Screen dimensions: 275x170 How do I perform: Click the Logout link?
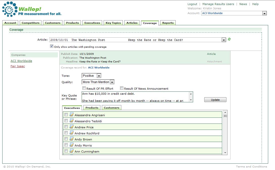[x=192, y=4]
